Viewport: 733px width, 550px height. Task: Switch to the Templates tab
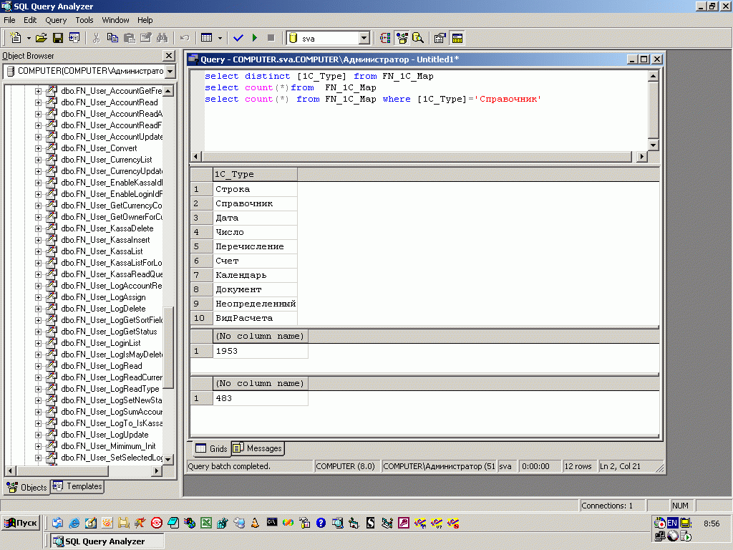point(78,486)
